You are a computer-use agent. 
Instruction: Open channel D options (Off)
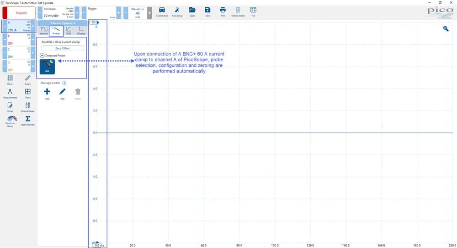pos(19,66)
